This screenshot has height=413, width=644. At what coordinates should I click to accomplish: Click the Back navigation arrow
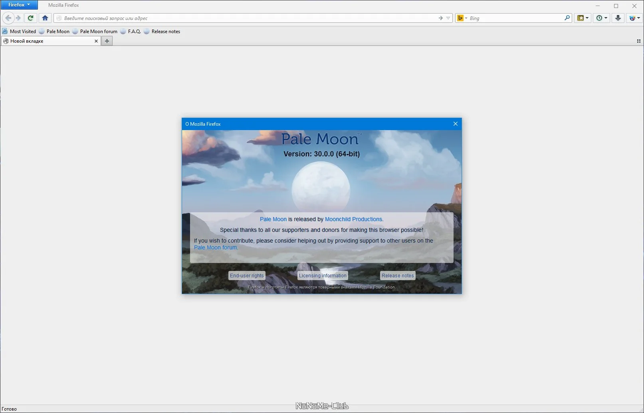coord(8,18)
